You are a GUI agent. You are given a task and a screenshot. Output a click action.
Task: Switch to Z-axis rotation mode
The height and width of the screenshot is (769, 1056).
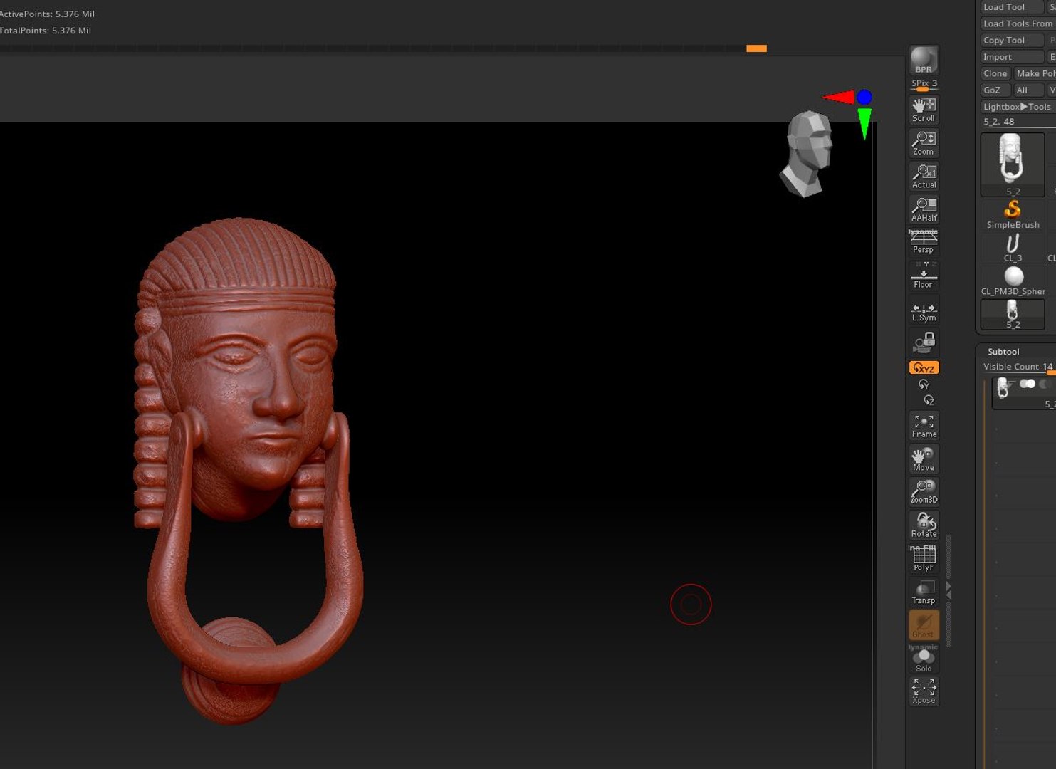[x=929, y=400]
